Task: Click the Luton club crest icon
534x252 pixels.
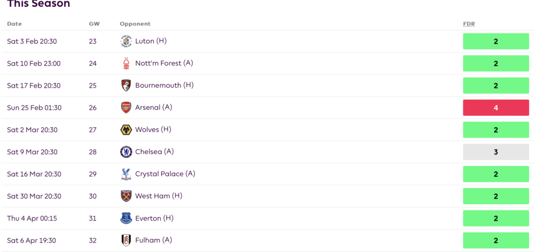Action: [x=126, y=41]
